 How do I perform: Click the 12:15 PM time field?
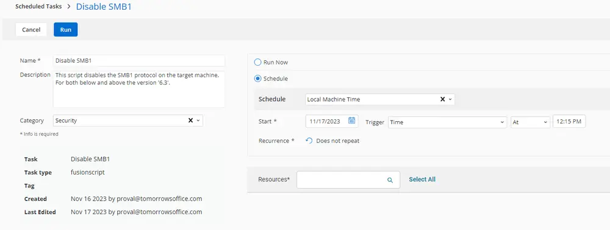[569, 122]
